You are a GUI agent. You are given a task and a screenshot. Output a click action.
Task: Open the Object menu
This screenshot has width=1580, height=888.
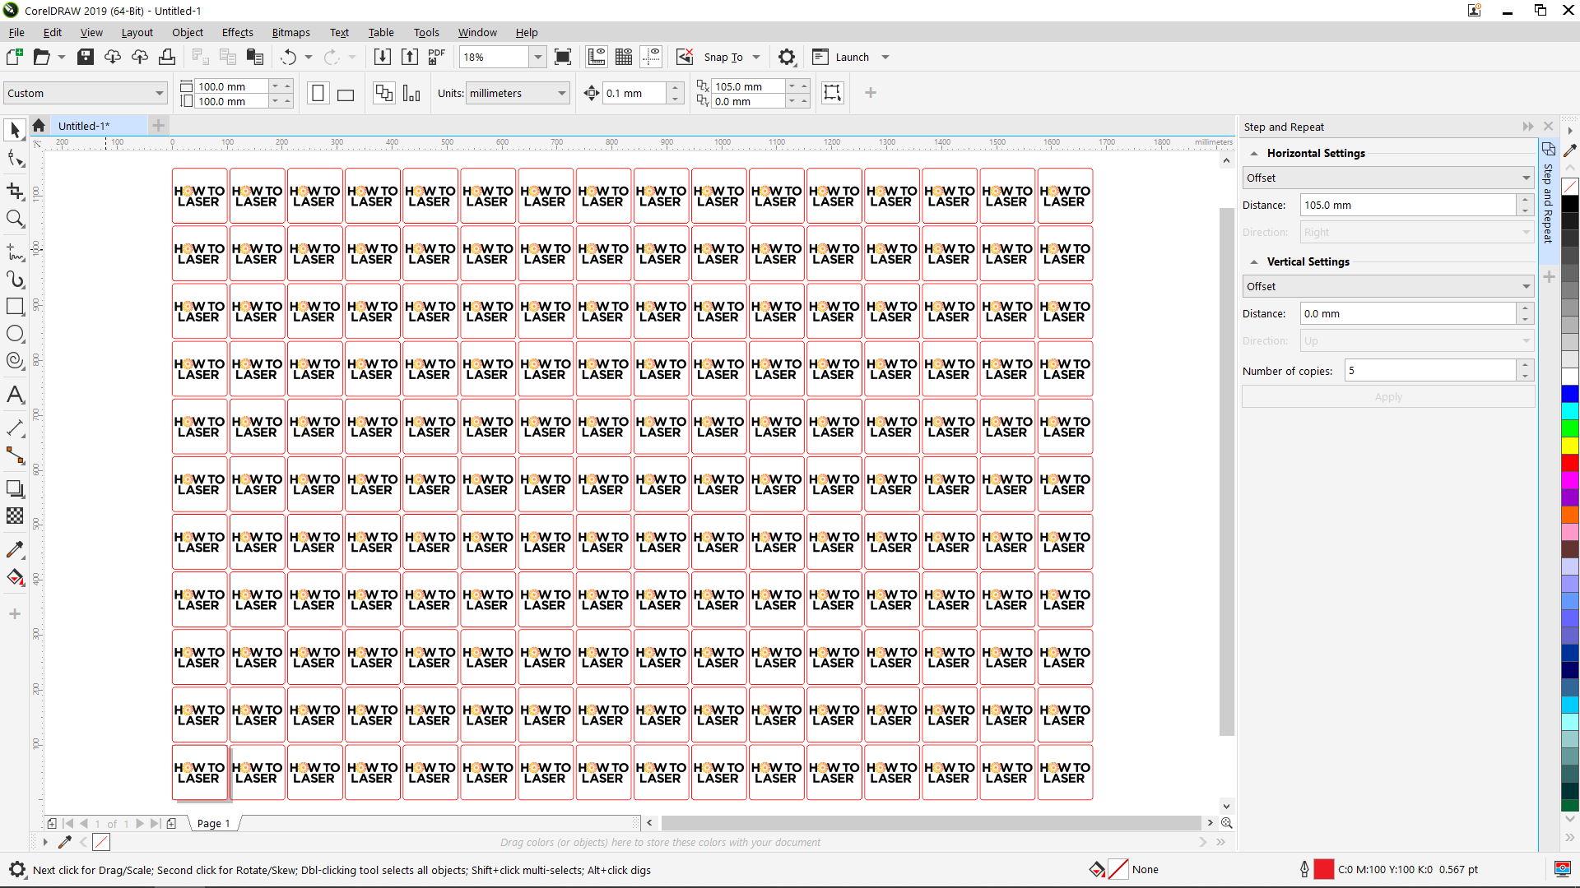pyautogui.click(x=188, y=32)
